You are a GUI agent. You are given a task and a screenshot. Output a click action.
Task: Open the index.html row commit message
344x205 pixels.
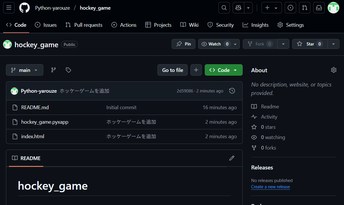click(x=131, y=136)
